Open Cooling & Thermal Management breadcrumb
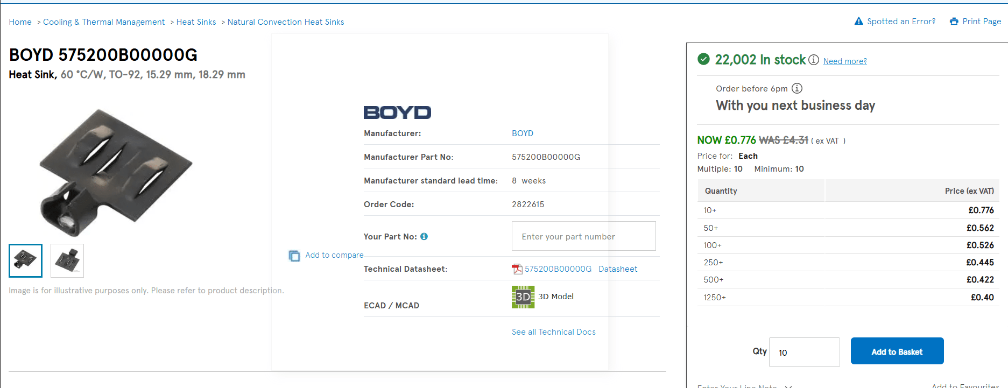The width and height of the screenshot is (1008, 388). pos(104,22)
